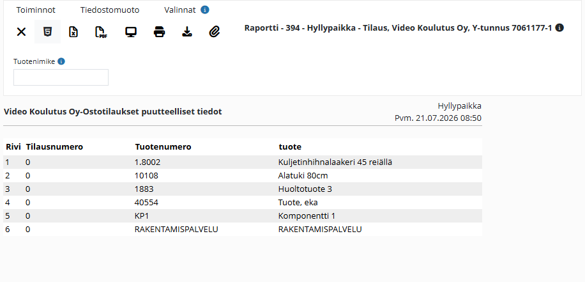Select the HTML file format icon

click(47, 32)
